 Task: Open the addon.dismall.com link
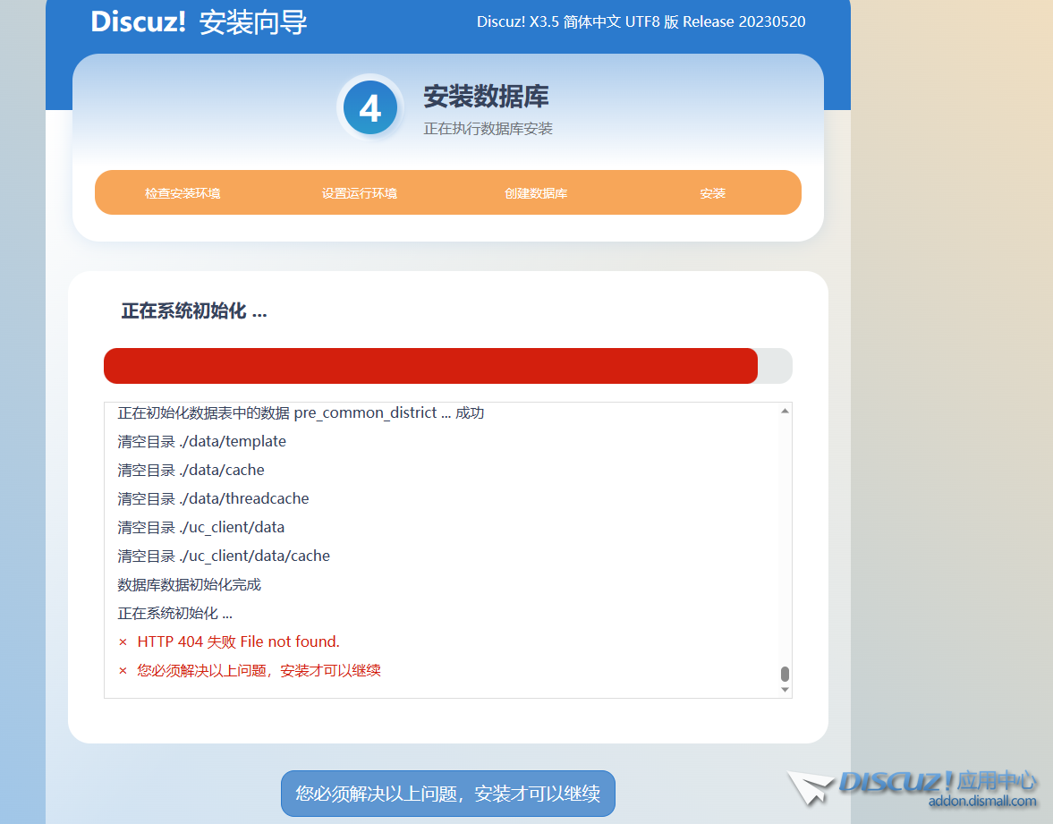(981, 800)
